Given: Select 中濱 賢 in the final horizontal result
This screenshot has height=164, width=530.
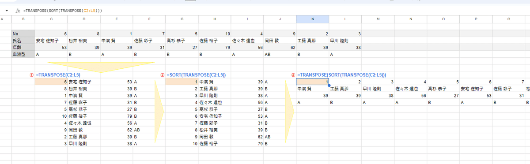Looking at the screenshot, I should (313, 88).
